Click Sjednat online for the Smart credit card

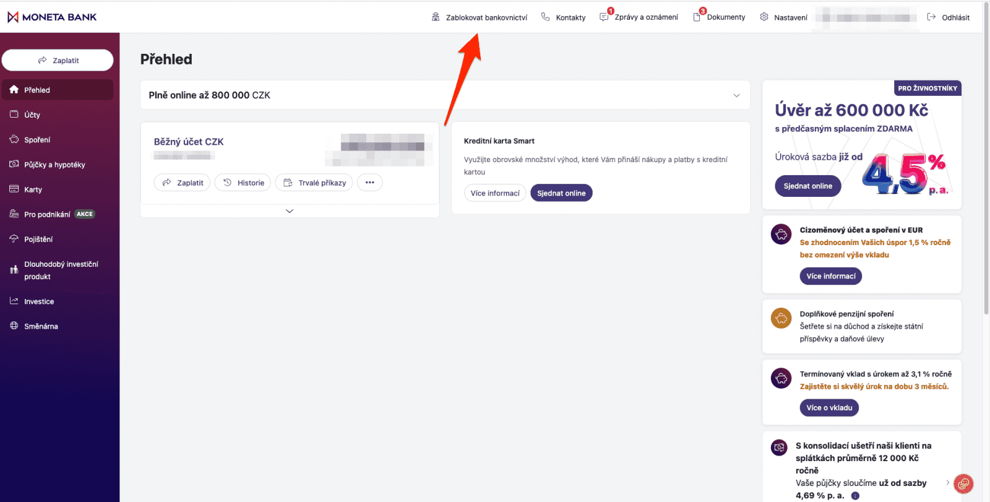[x=561, y=193]
